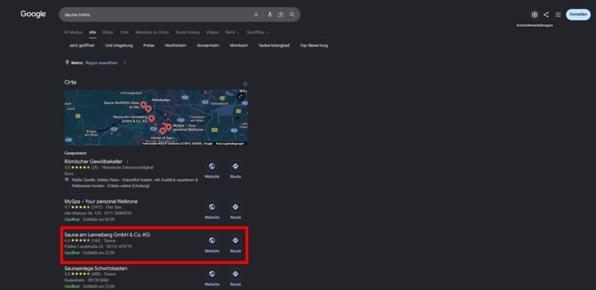Click the Google logo
Screen dimensions: 596x290
pyautogui.click(x=33, y=14)
